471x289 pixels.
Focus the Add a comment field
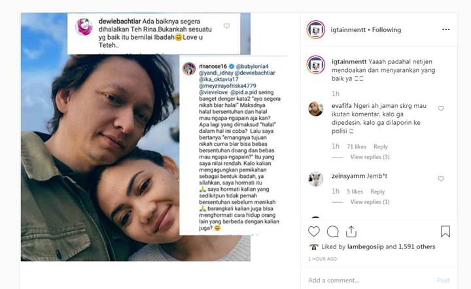(371, 280)
